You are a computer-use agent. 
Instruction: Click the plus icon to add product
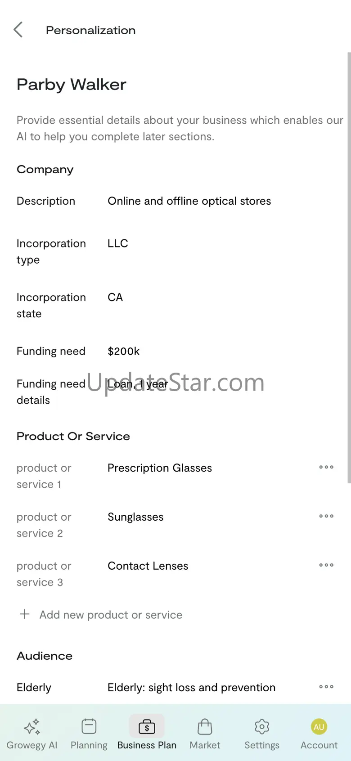(x=25, y=614)
